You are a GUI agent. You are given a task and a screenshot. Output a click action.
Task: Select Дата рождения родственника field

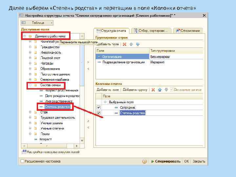pyautogui.click(x=63, y=96)
